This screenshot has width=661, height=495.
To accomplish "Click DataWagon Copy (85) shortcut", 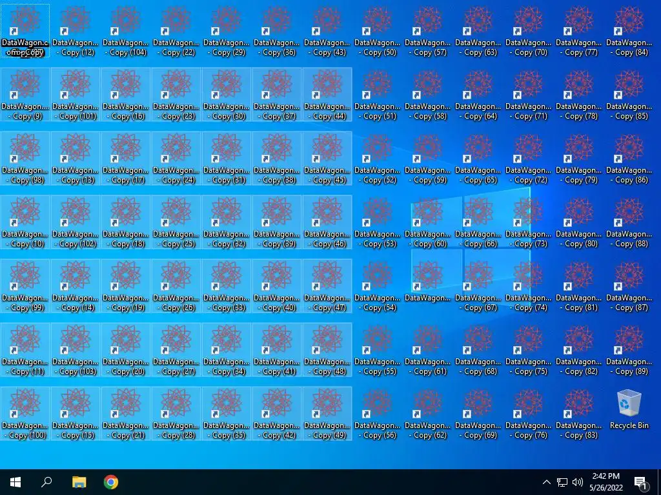I will (x=629, y=95).
